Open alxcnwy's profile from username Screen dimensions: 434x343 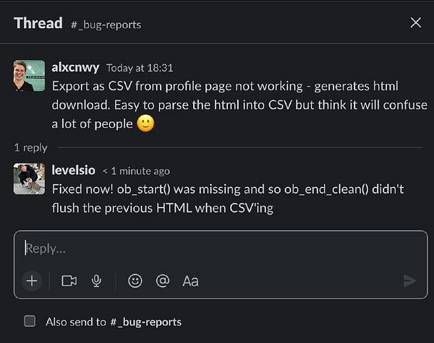click(75, 67)
